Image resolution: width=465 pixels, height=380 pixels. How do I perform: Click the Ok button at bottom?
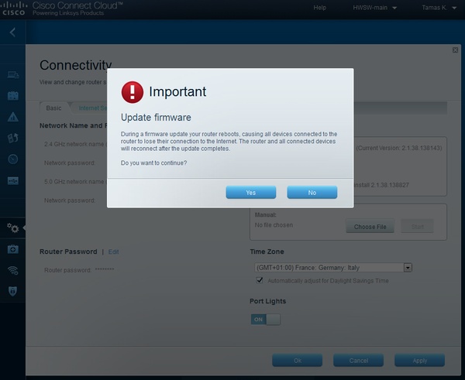click(x=297, y=361)
